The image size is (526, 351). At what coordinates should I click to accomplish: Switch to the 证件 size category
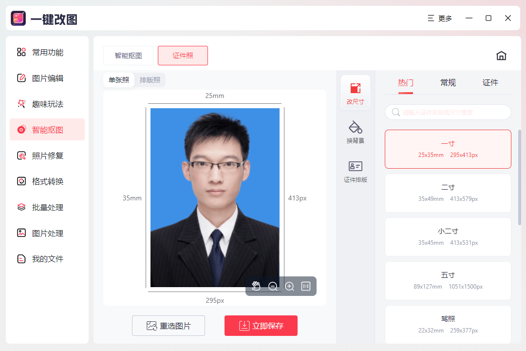point(490,82)
